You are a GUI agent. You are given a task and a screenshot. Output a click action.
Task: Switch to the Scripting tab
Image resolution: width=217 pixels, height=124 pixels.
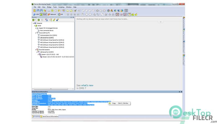36,116
